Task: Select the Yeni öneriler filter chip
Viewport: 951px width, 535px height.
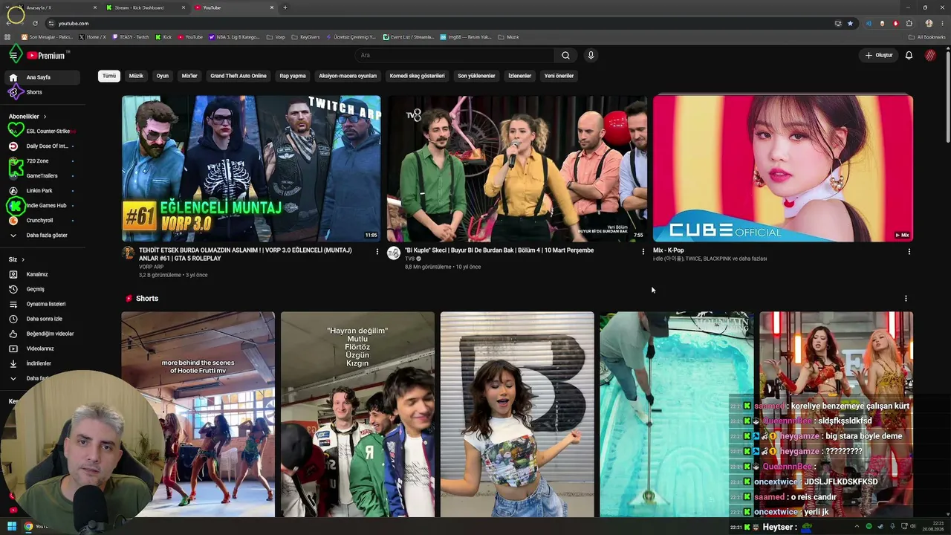Action: 559,76
